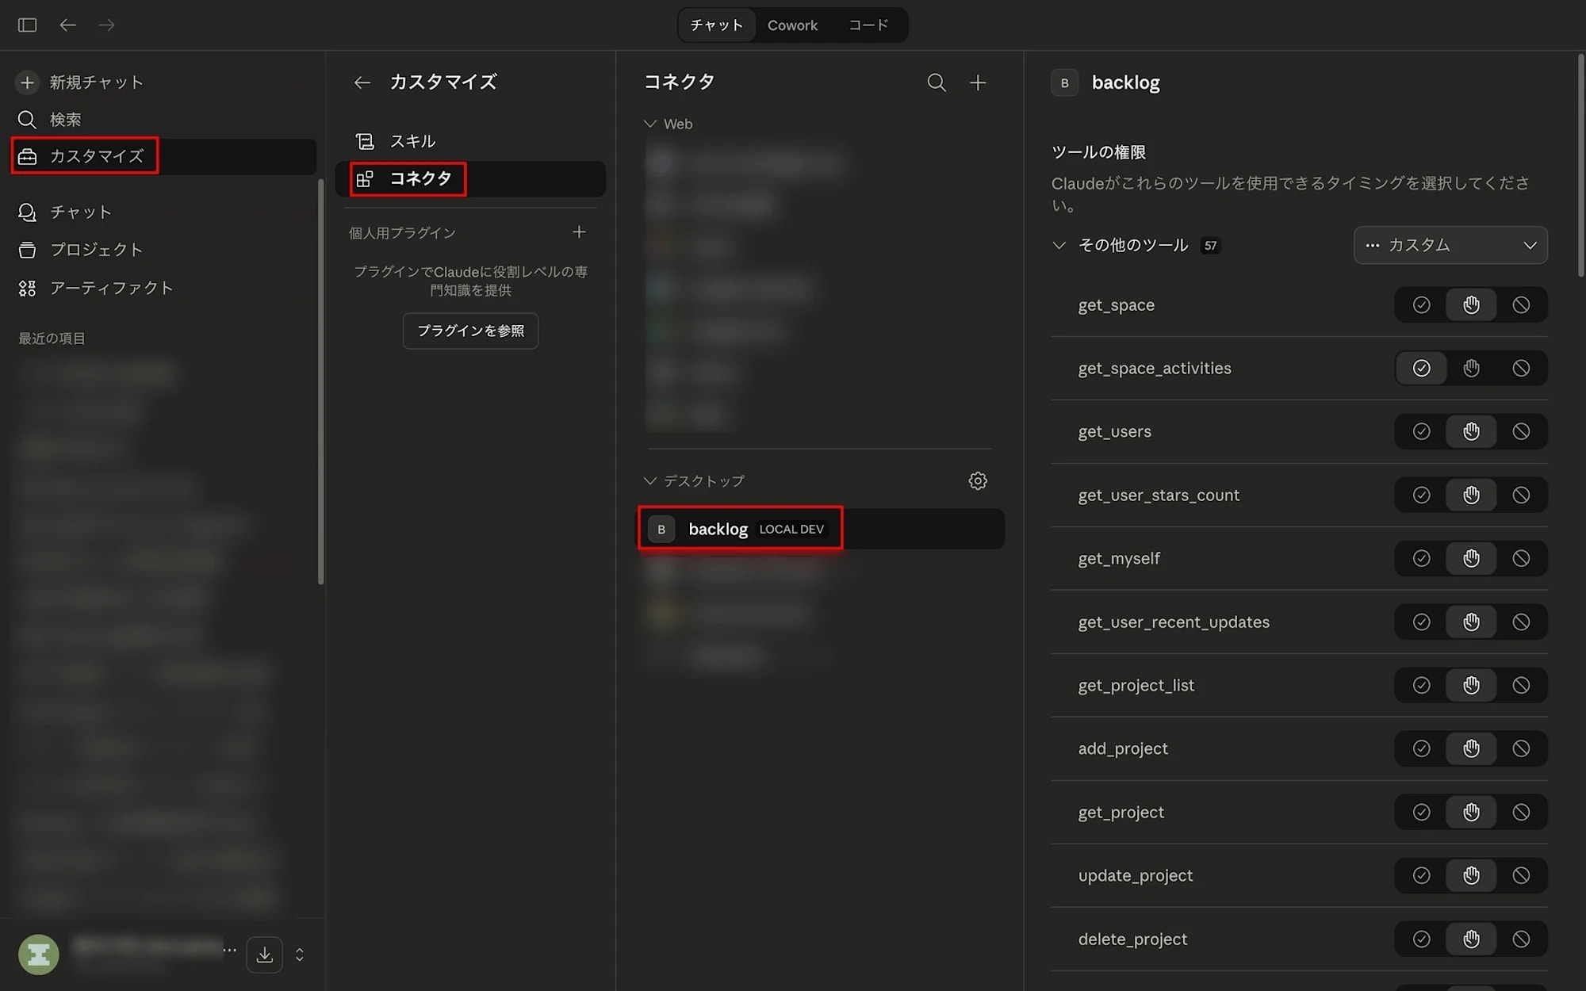Start a 新規チャット

click(95, 82)
